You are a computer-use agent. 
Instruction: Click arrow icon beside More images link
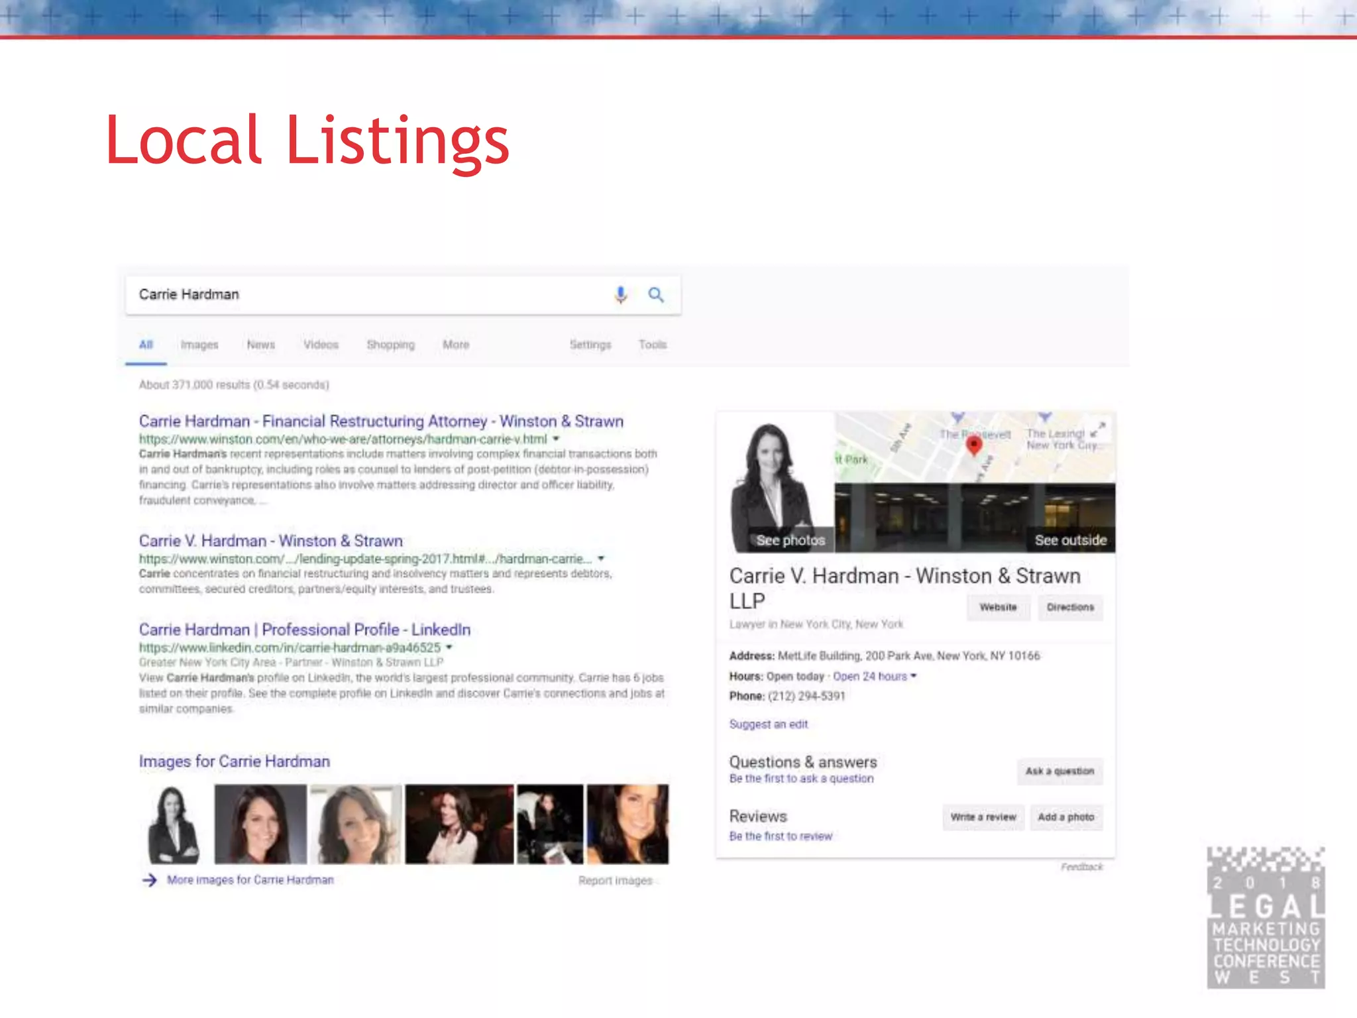149,880
